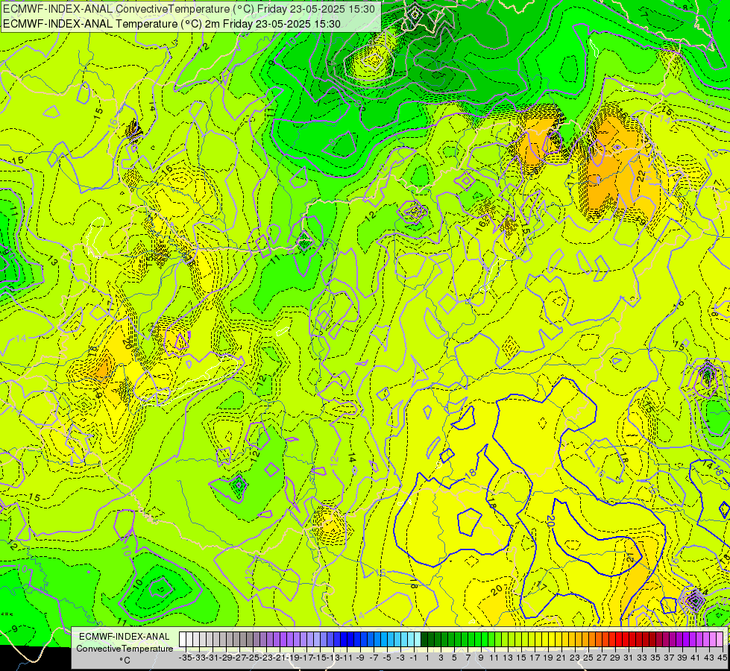Click the contour label 22 on the map

(x=641, y=176)
